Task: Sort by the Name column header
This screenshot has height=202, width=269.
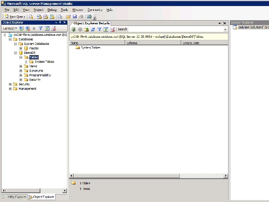Action: 97,43
